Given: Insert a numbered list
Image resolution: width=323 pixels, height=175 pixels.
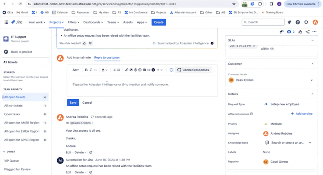Looking at the screenshot, I should (119, 70).
